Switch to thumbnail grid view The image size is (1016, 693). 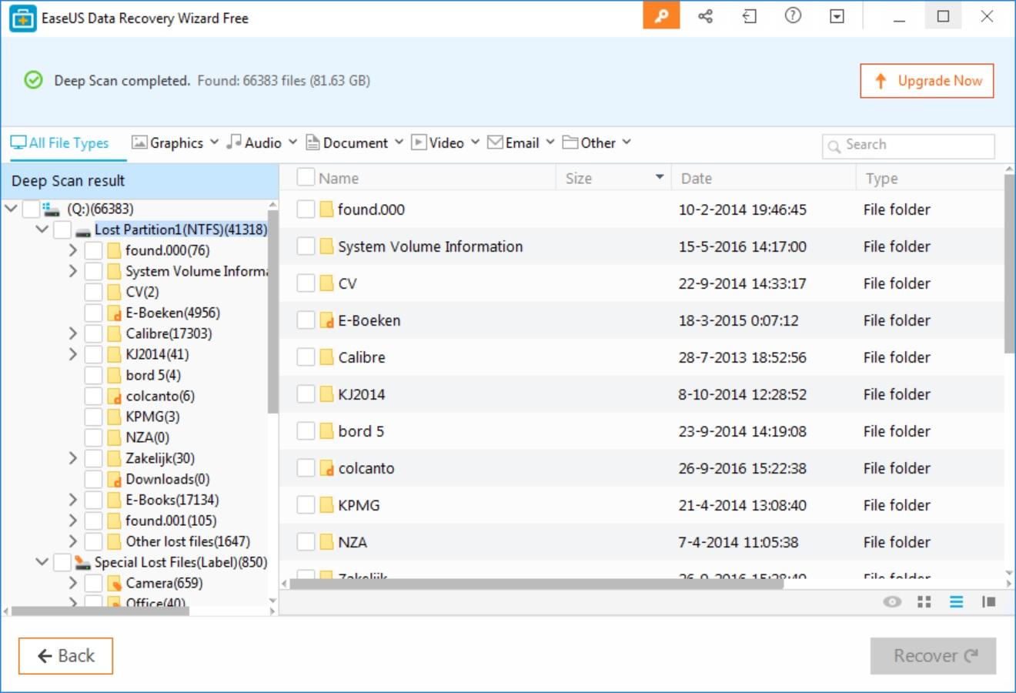point(924,602)
